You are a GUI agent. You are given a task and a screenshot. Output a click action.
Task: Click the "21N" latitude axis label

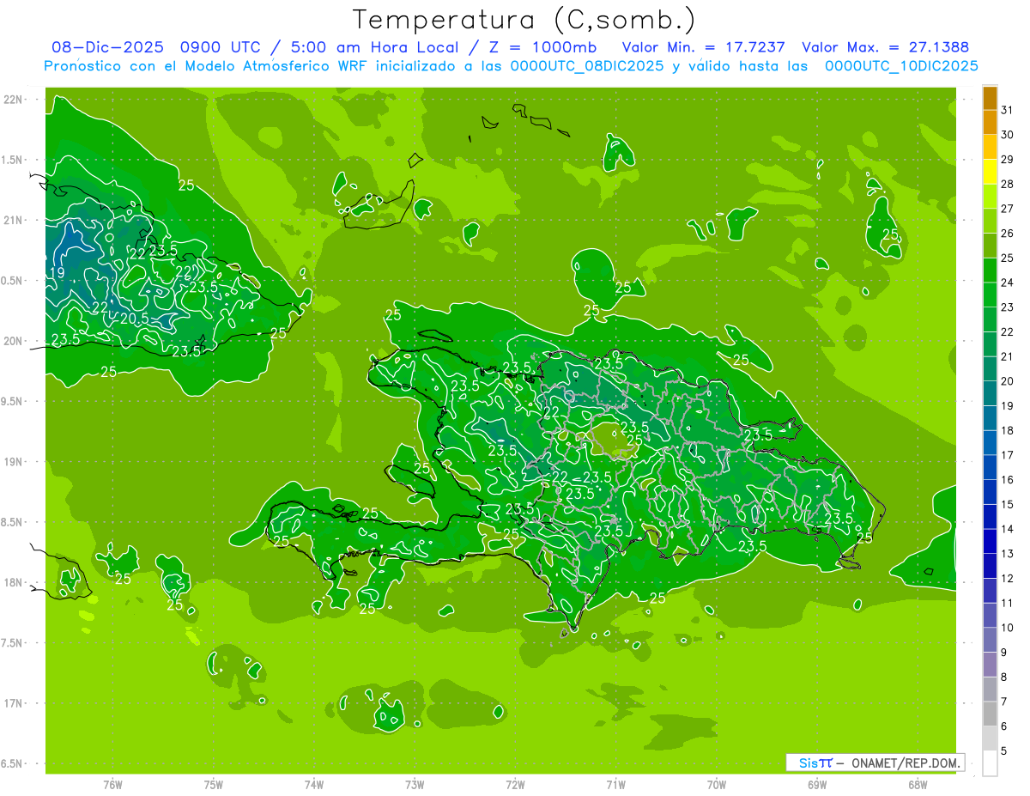pyautogui.click(x=15, y=220)
